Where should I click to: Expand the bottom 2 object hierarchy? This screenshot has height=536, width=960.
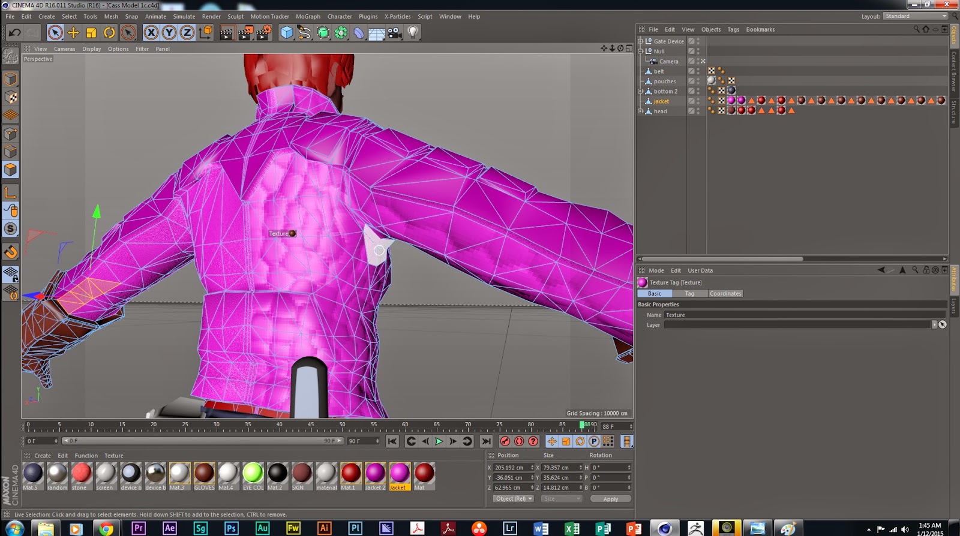[640, 91]
